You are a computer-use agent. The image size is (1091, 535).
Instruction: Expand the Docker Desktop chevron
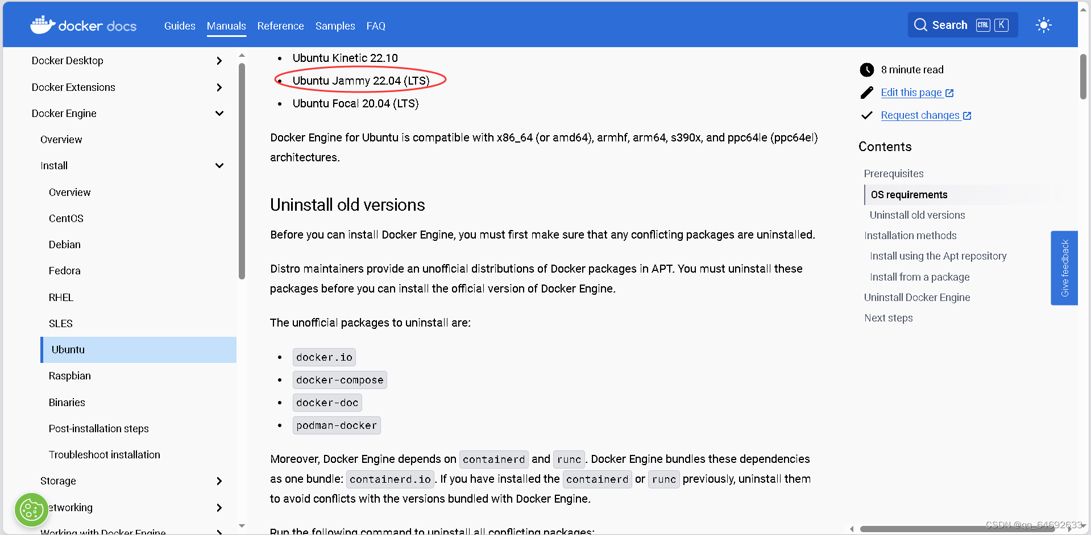click(x=219, y=61)
